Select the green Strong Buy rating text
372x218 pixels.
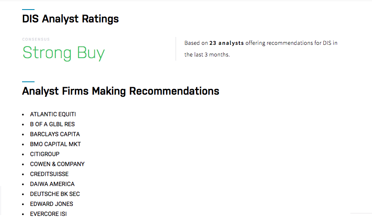pos(63,53)
